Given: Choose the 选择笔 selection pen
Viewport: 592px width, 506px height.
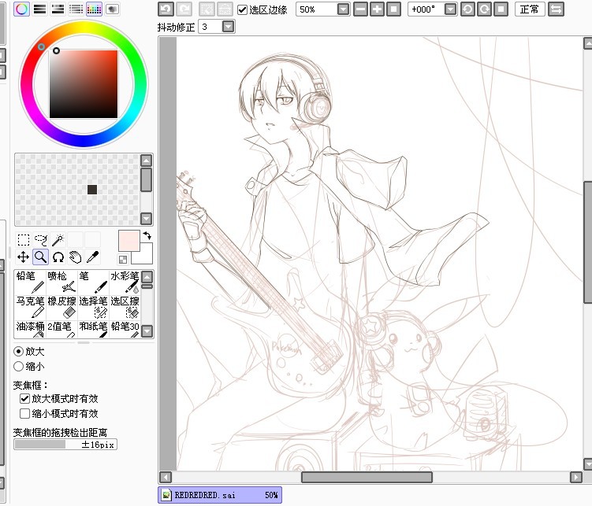Looking at the screenshot, I should click(93, 307).
